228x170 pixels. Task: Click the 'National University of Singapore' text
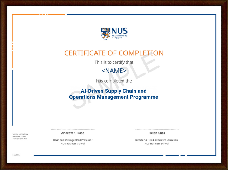(x=119, y=37)
